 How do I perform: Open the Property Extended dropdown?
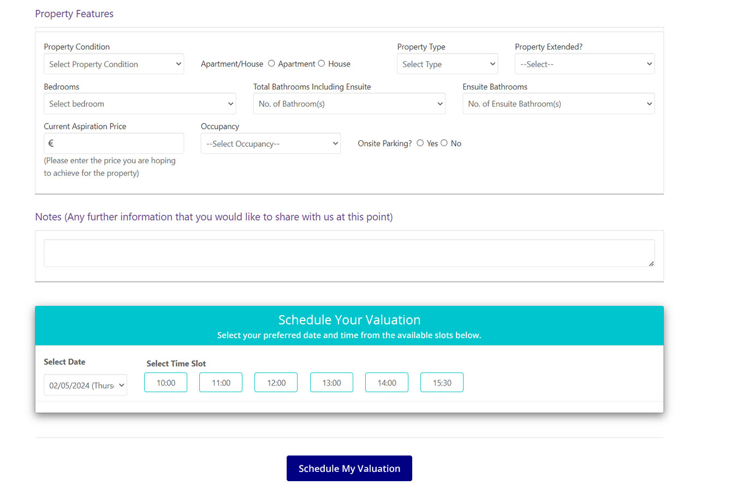(x=585, y=64)
